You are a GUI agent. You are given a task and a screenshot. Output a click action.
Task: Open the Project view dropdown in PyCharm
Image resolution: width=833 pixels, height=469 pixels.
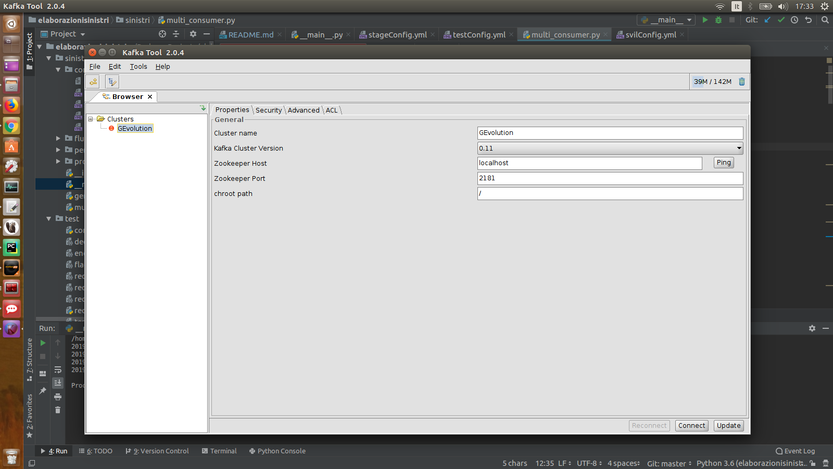click(63, 34)
